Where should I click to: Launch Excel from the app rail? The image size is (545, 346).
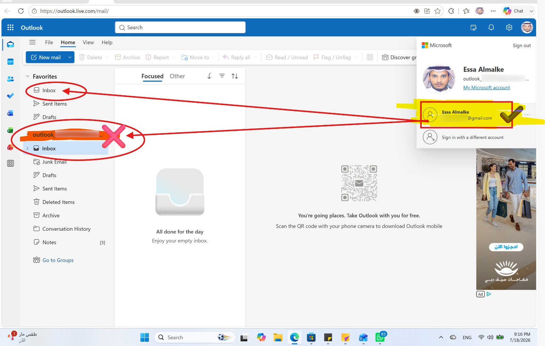point(11,130)
